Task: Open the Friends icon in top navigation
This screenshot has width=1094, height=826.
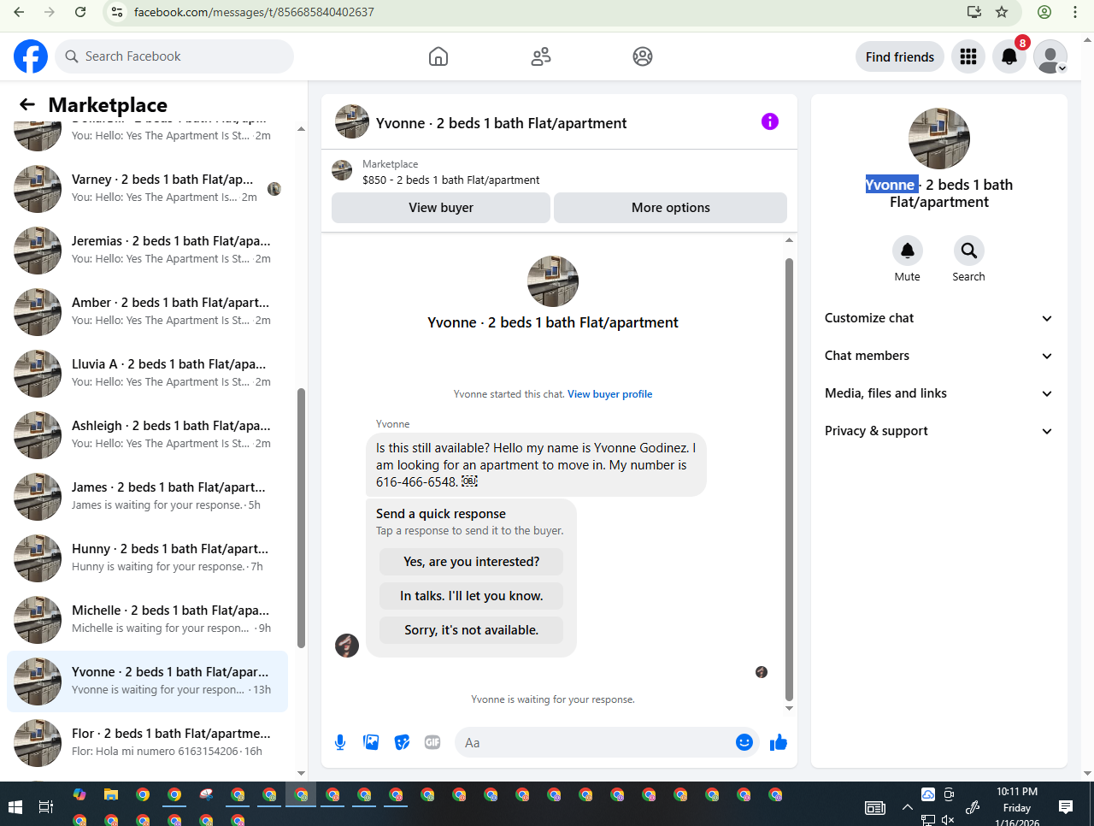Action: coord(541,56)
